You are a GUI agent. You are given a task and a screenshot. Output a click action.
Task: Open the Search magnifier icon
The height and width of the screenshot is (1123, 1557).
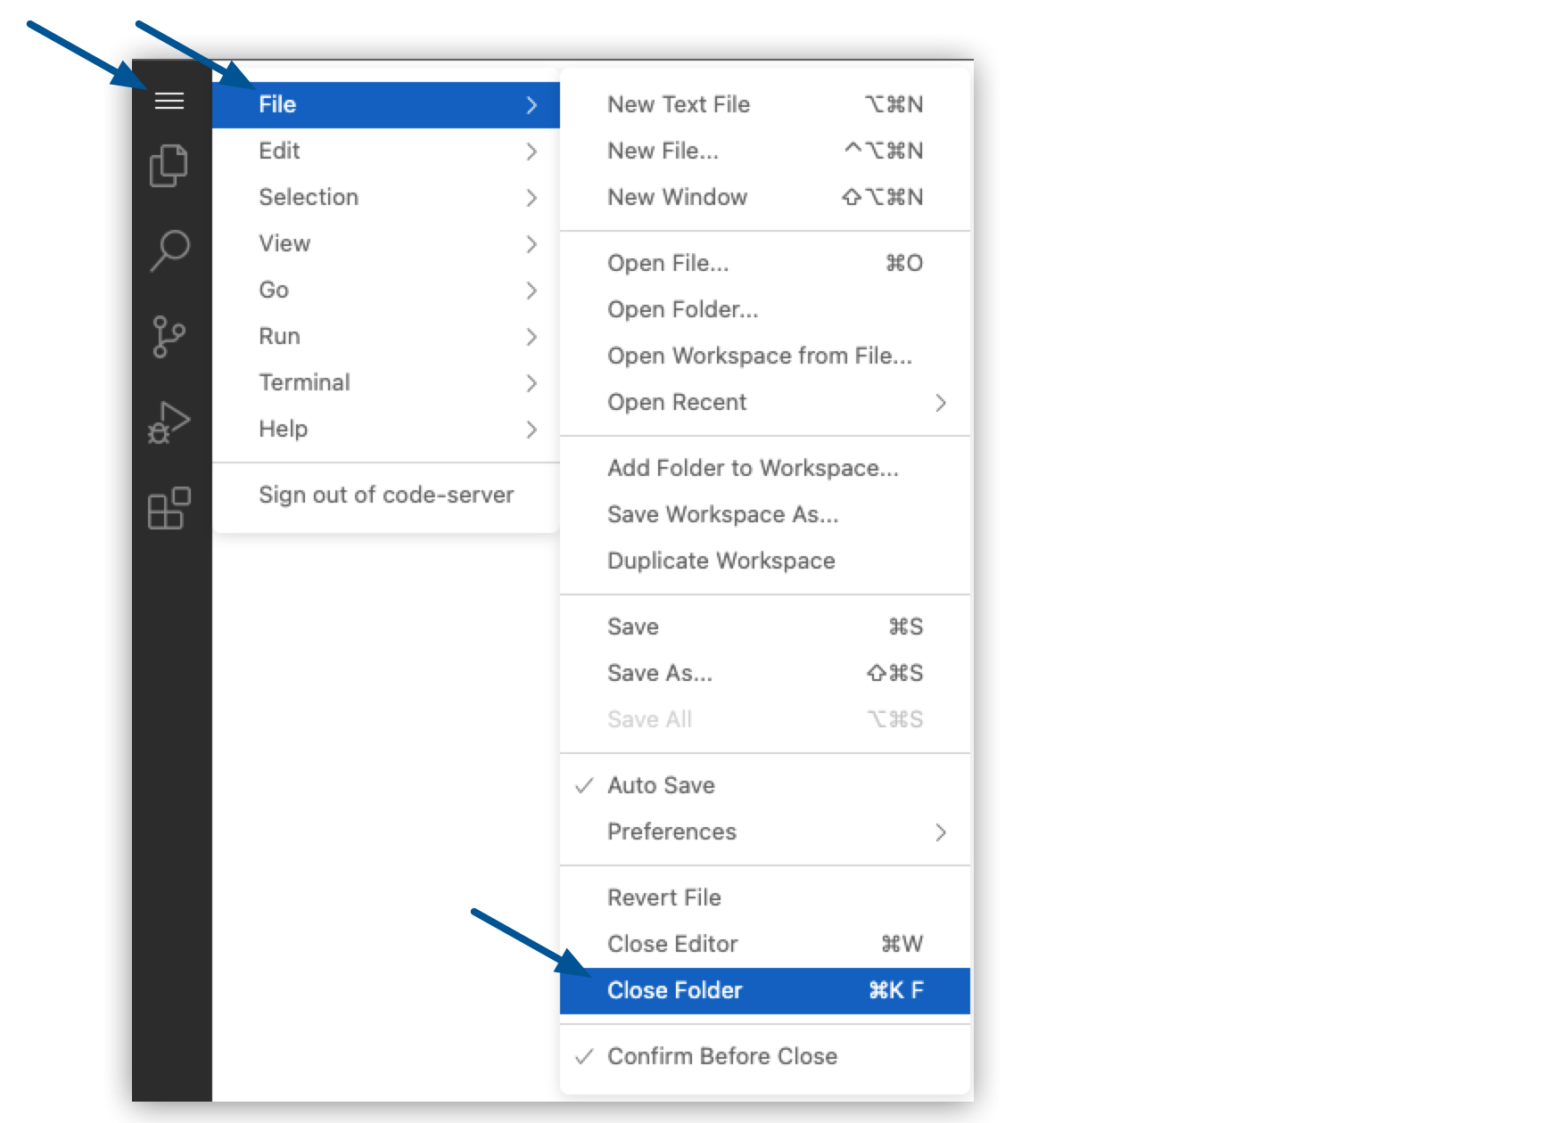(x=169, y=250)
